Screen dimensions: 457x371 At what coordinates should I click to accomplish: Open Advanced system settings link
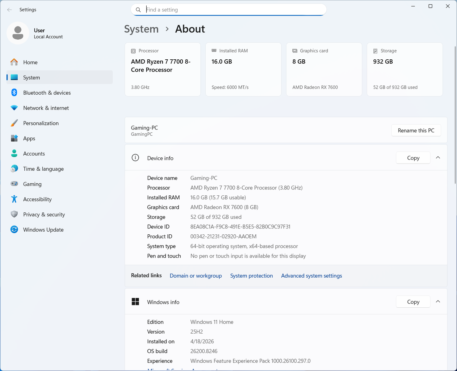point(311,276)
